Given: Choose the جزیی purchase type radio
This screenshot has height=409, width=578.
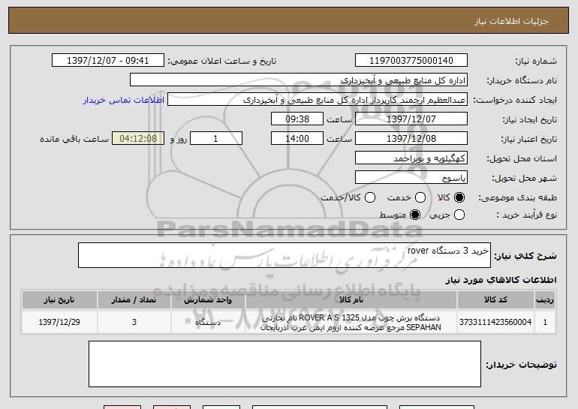Looking at the screenshot, I should (459, 215).
